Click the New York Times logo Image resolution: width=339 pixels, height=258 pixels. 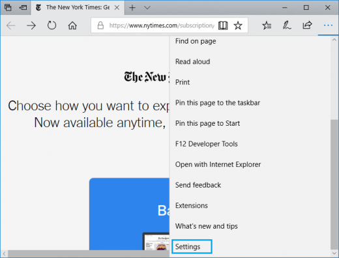pos(147,77)
